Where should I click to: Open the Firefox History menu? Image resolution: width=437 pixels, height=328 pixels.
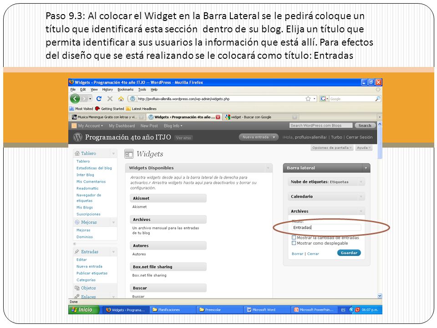[x=107, y=90]
